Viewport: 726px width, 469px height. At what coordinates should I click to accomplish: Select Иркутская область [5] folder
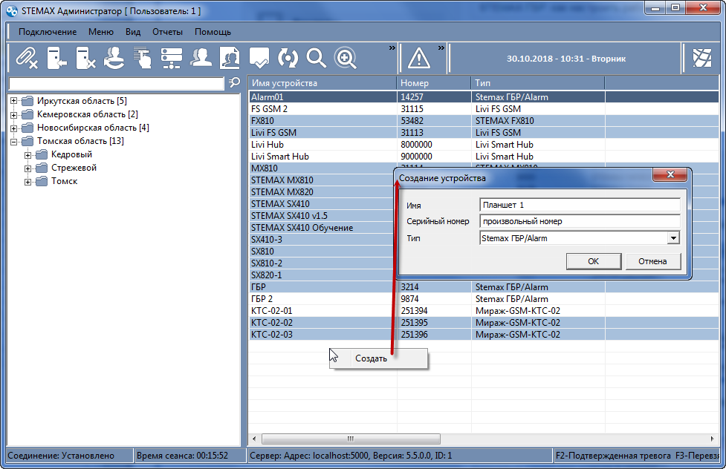point(82,101)
